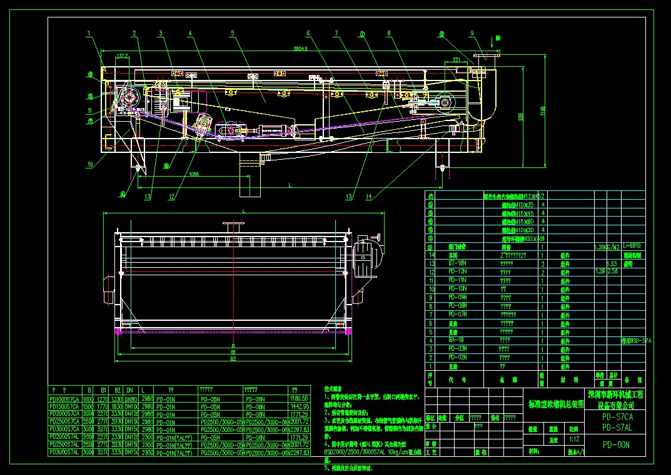Screen dimensions: 671x475
Task: Click part code 'PD-02N' in parts list
Action: (458, 357)
